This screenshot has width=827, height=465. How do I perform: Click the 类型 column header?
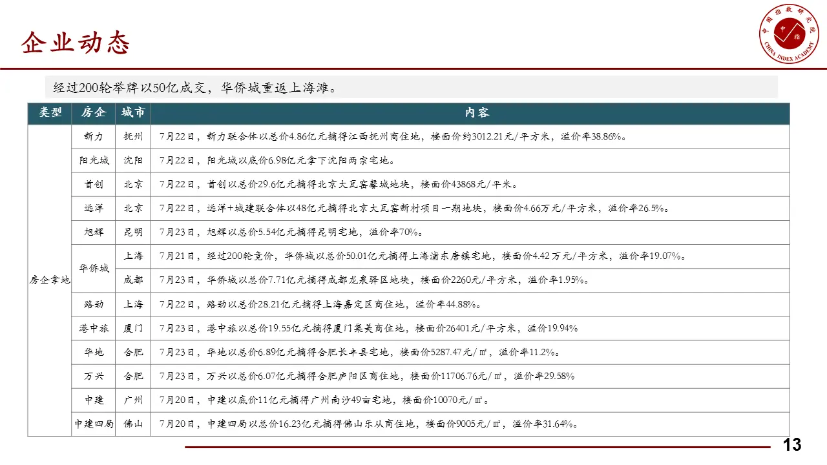tap(50, 112)
